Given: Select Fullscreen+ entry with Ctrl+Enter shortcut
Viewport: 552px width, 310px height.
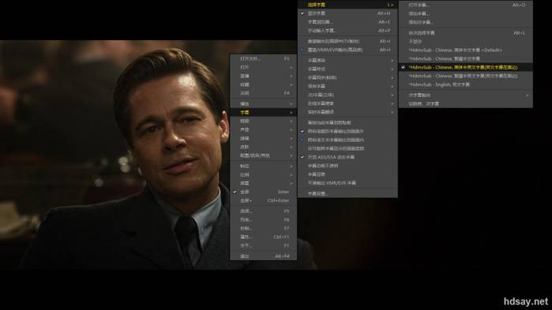Looking at the screenshot, I should coord(263,200).
